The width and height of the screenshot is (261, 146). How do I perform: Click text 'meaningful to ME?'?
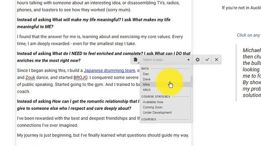[x=35, y=27]
